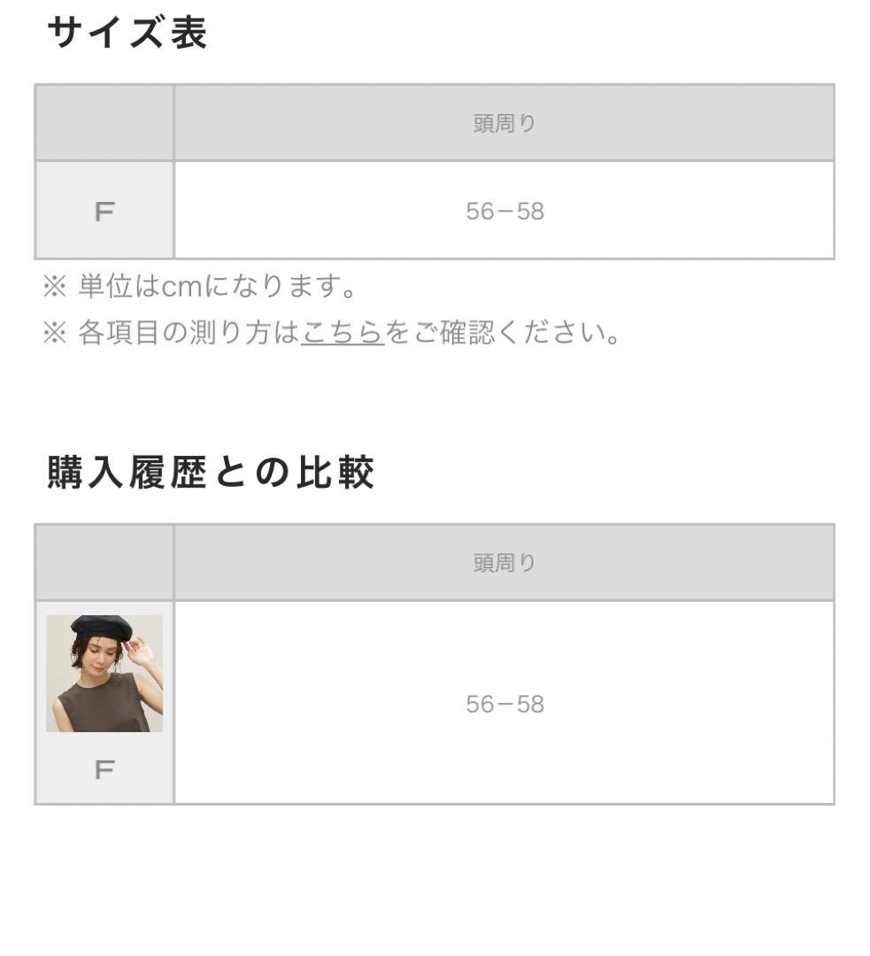Click empty header cell of comparison table
Screen dimensions: 870x956
(104, 563)
